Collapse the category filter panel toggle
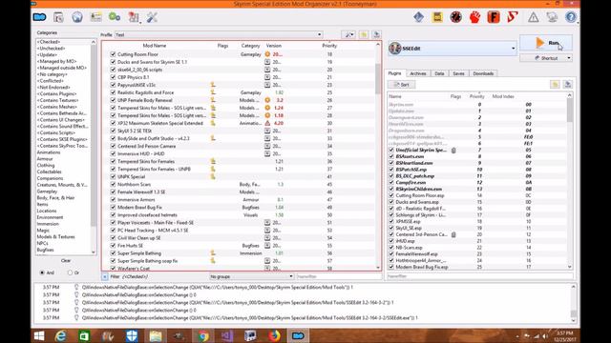 pyautogui.click(x=104, y=276)
